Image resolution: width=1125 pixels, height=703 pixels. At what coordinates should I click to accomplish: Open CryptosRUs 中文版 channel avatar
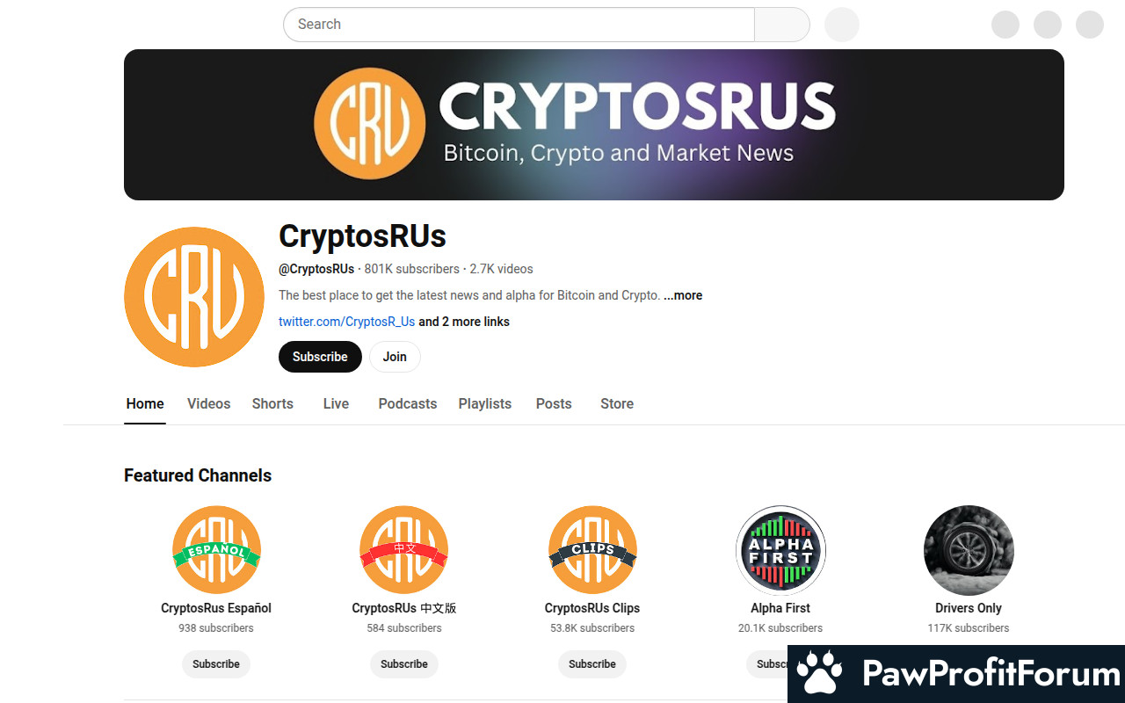pos(404,550)
